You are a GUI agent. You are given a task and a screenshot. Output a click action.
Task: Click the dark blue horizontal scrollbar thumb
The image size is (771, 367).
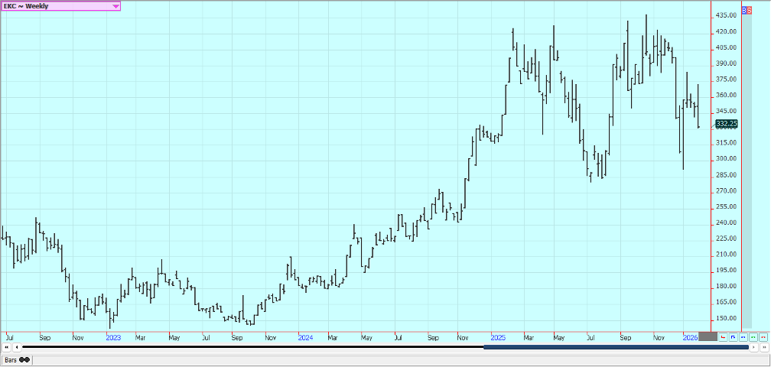616,347
